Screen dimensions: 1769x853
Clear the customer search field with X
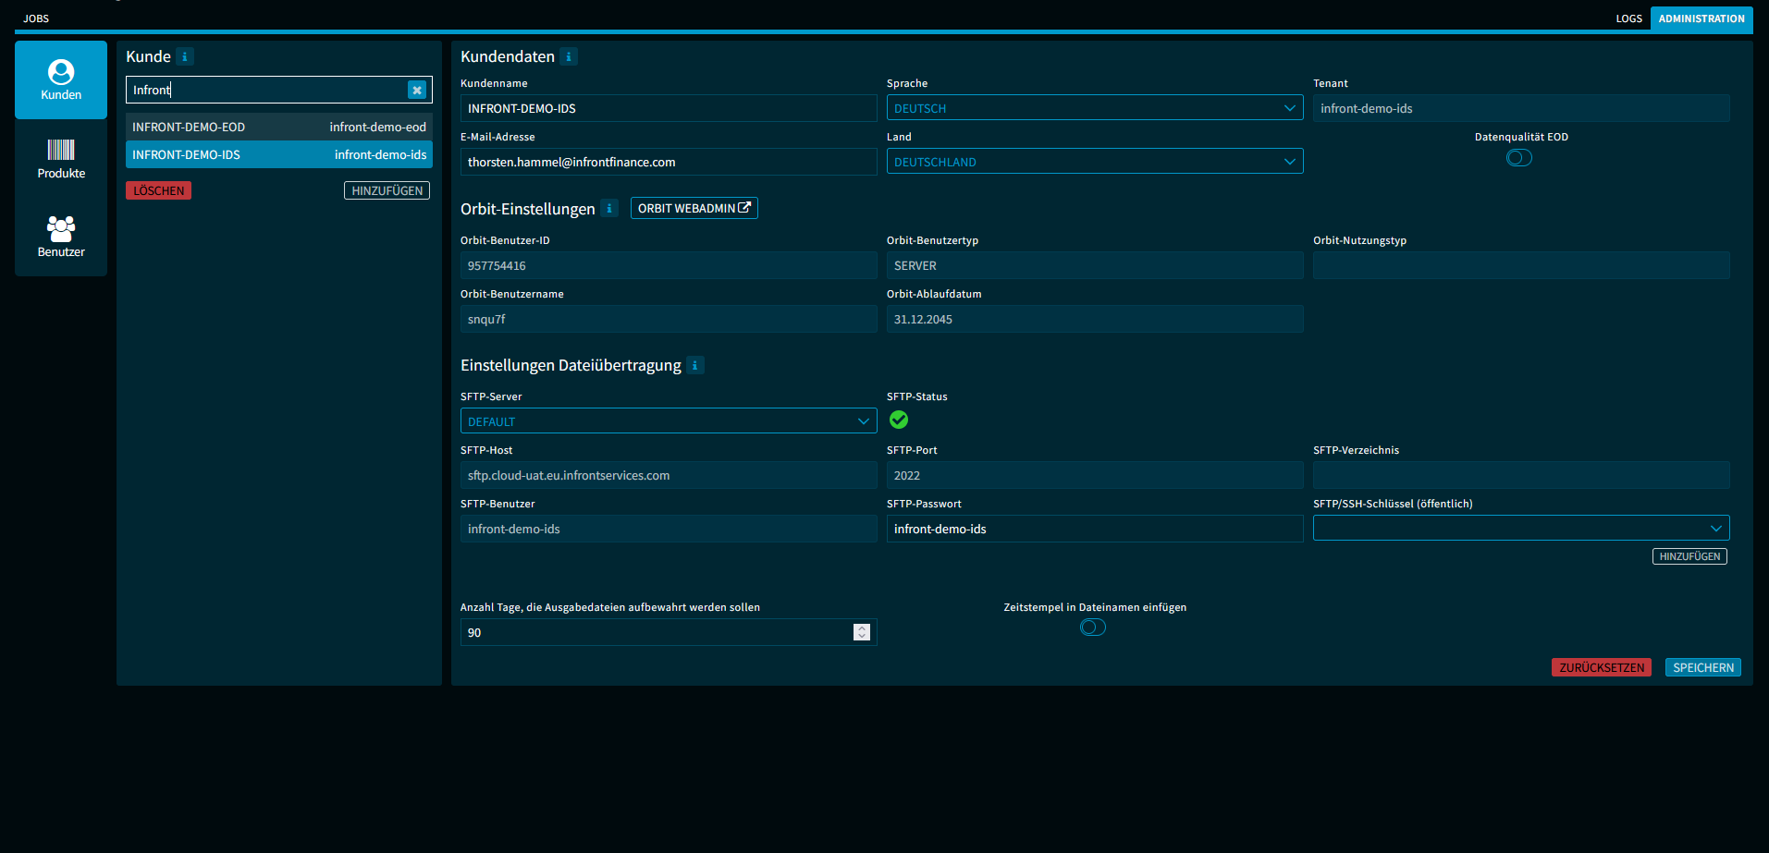point(417,90)
